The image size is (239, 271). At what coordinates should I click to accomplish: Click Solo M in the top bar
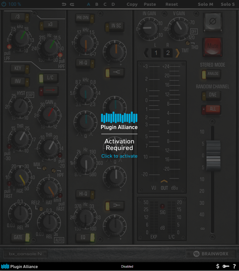[x=205, y=4]
